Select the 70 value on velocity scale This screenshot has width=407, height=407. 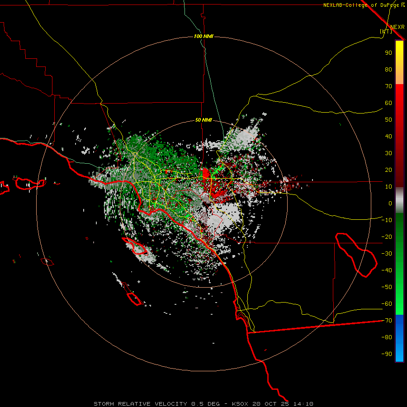tap(388, 86)
